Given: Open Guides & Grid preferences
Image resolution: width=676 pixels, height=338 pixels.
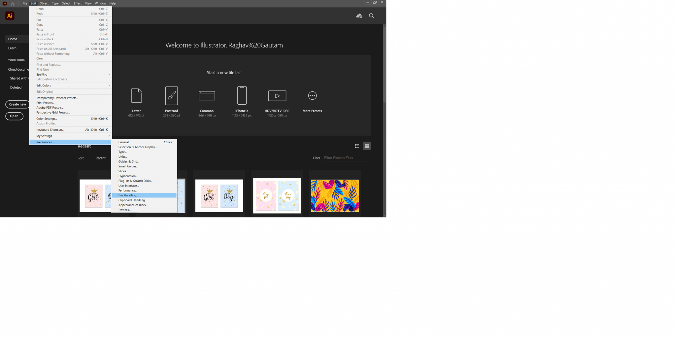Looking at the screenshot, I should (144, 162).
